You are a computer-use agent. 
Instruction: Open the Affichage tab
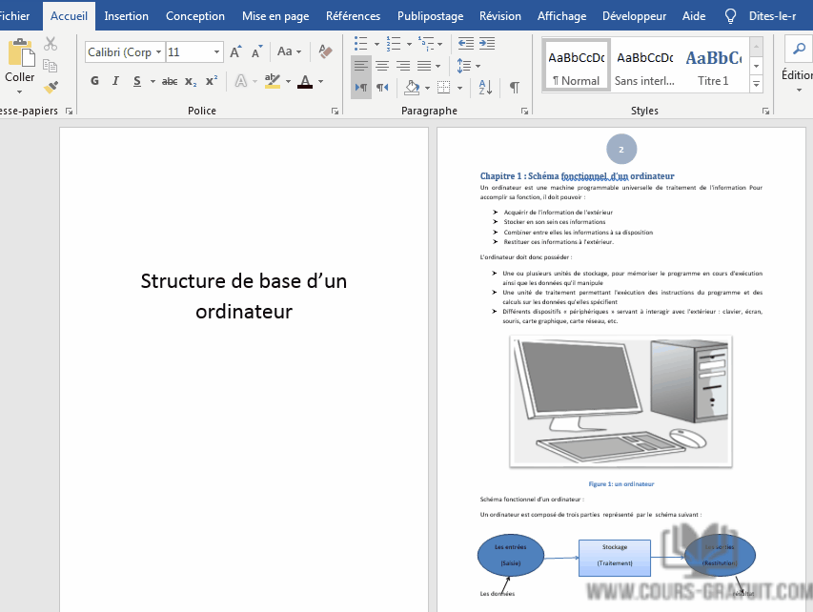pos(561,16)
